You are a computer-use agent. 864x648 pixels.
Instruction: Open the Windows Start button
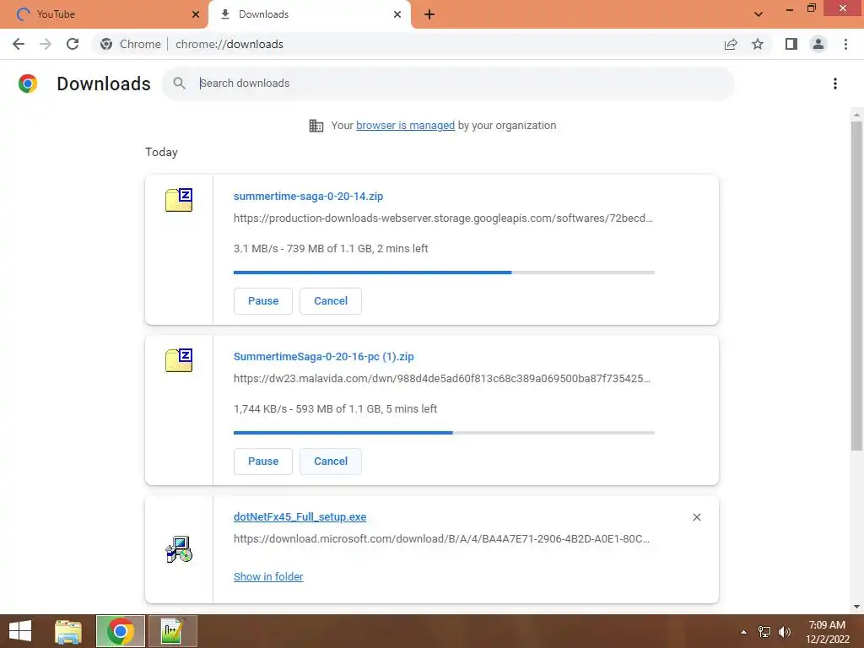pyautogui.click(x=20, y=631)
